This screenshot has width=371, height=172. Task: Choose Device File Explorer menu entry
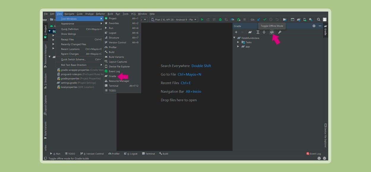[119, 66]
